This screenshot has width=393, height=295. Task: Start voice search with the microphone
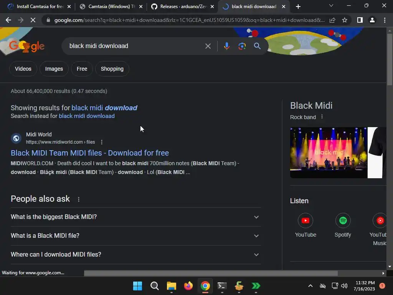(226, 46)
